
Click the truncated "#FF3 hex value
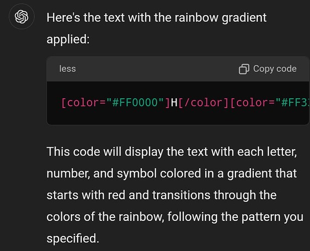pos(292,102)
